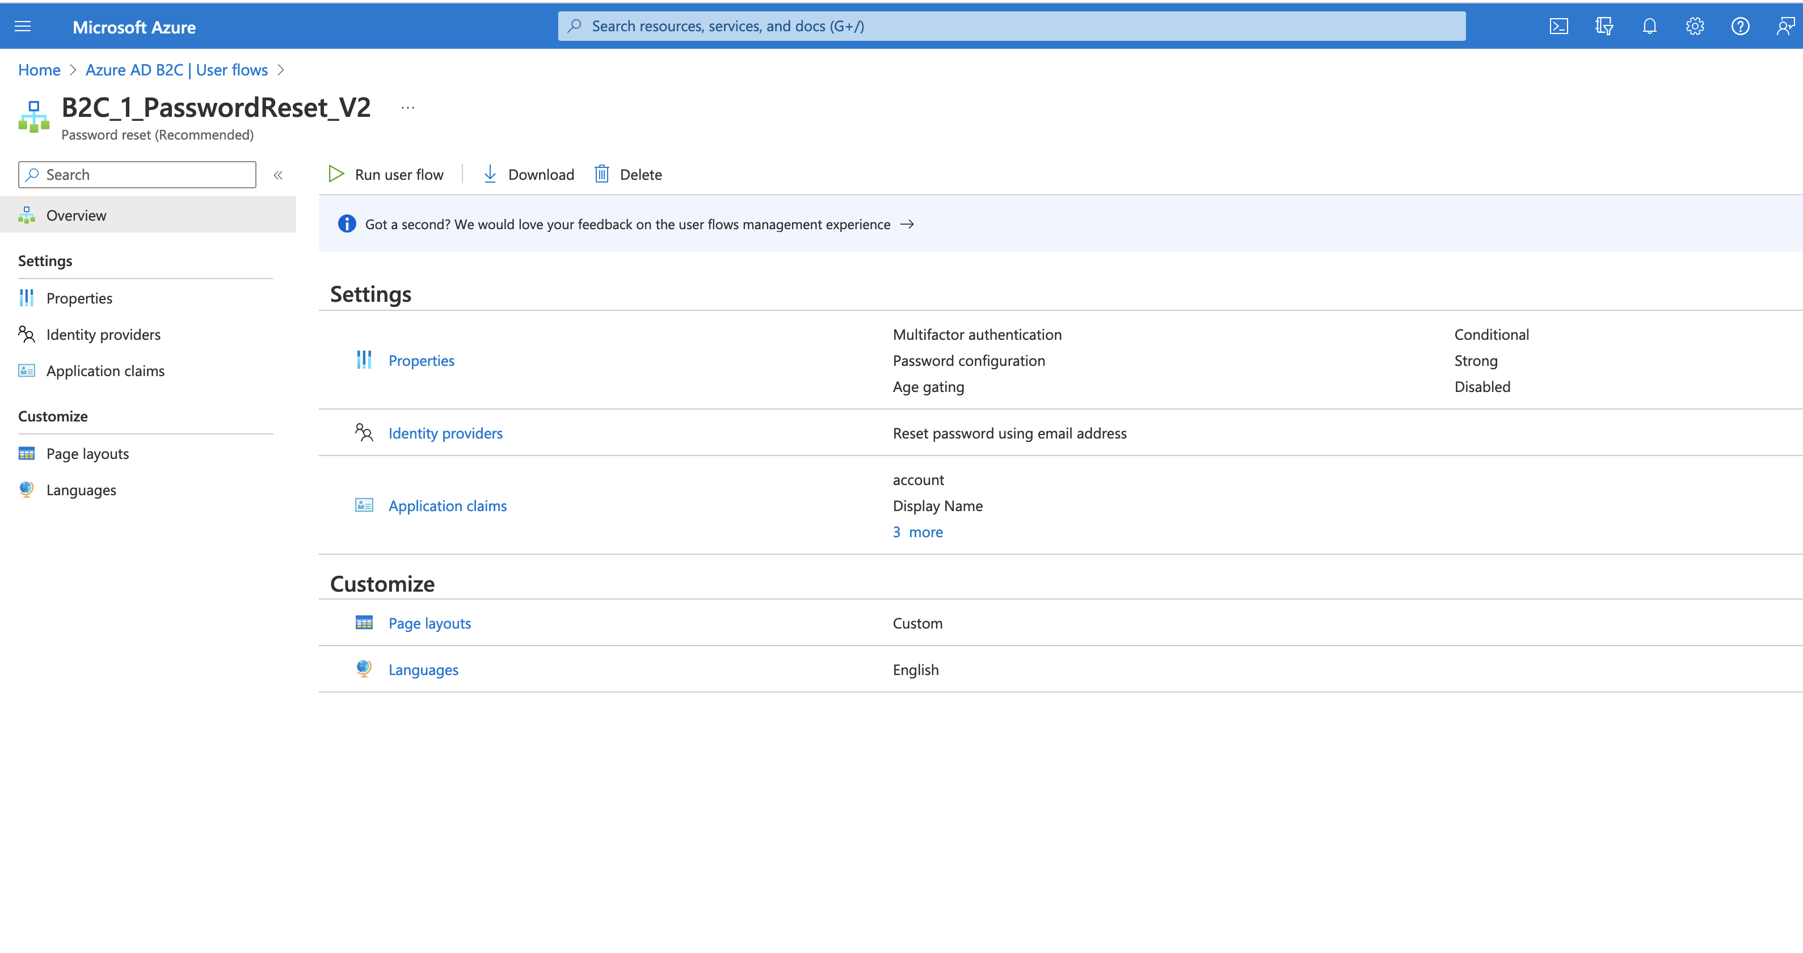Click the Application claims icon in the main Settings section
This screenshot has width=1803, height=953.
tap(364, 505)
